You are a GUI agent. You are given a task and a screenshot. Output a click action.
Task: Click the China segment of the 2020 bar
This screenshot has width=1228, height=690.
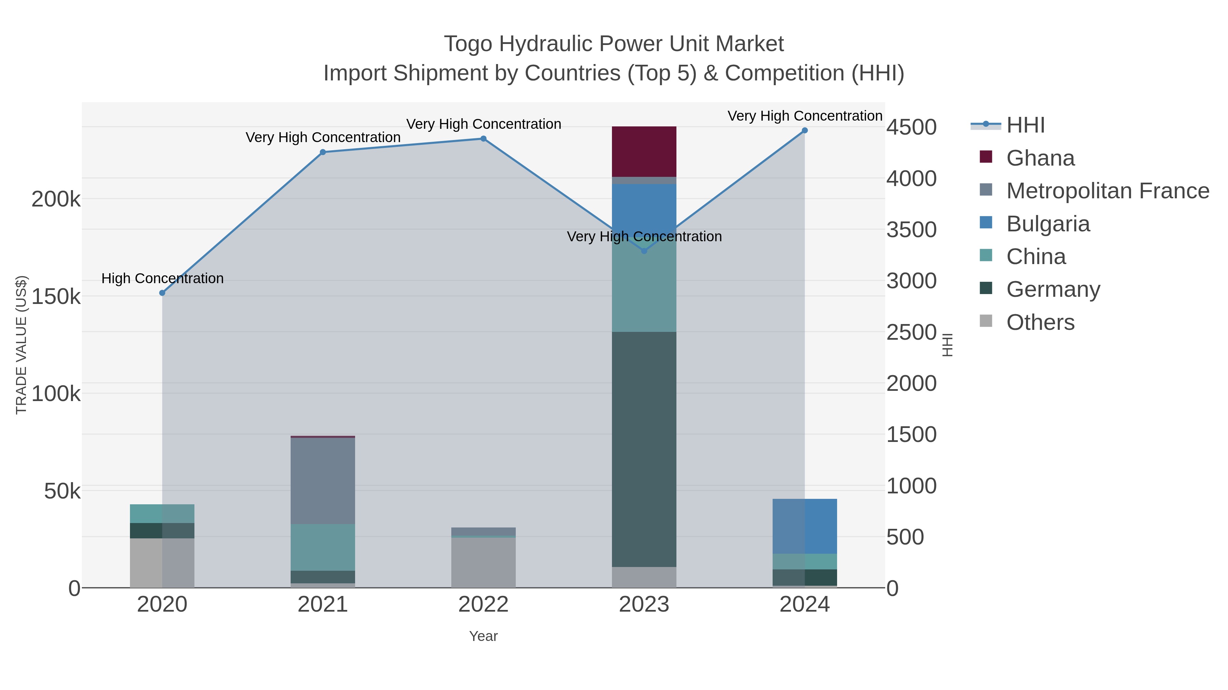pyautogui.click(x=162, y=514)
